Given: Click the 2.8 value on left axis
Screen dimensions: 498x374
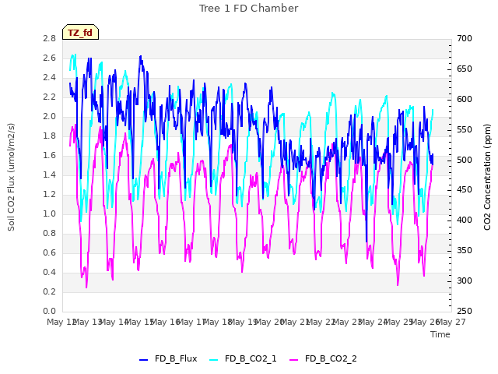Looking at the screenshot, I should click(50, 39).
